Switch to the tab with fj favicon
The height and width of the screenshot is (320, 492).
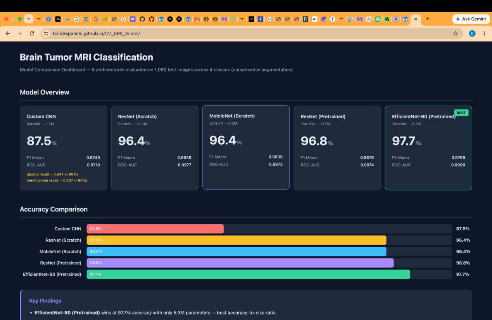306,19
